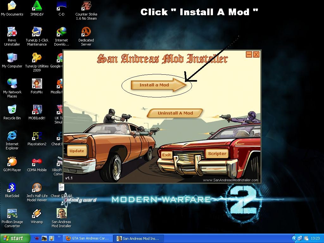The image size is (324, 243).
Task: Select the BlueSoleil Bluetooth desktop icon
Action: point(12,190)
